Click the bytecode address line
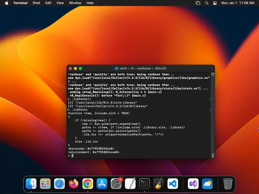Image resolution: width=259 pixels, height=194 pixels. pos(91,149)
